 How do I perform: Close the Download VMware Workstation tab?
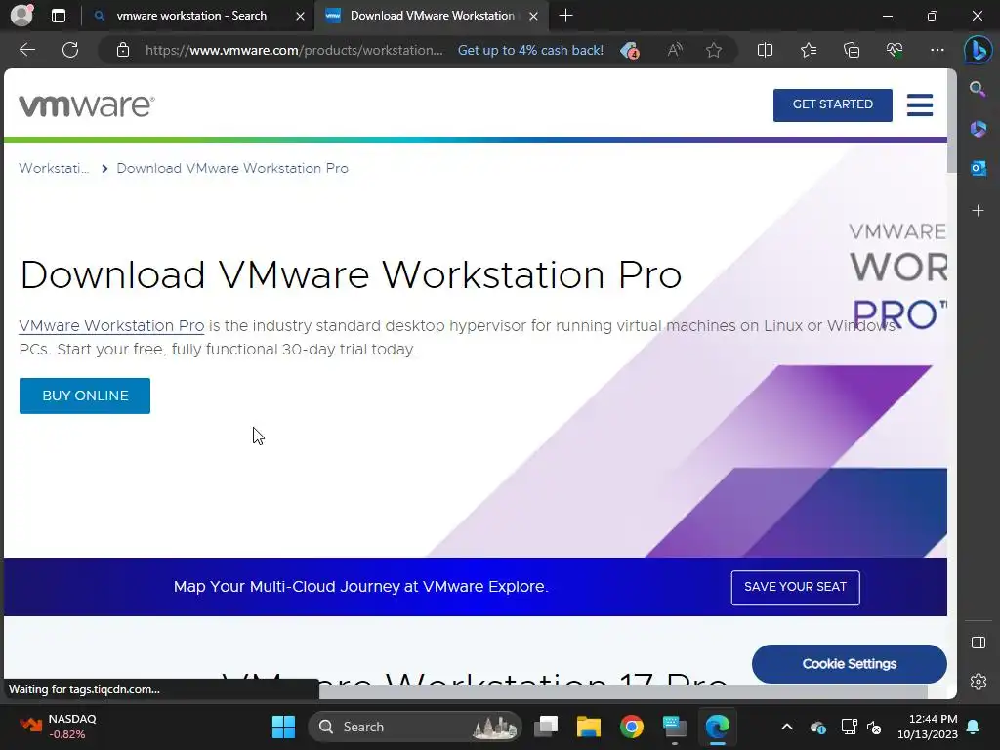tap(534, 16)
